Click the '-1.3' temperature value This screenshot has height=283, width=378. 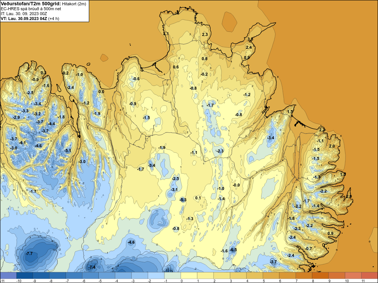(190, 219)
